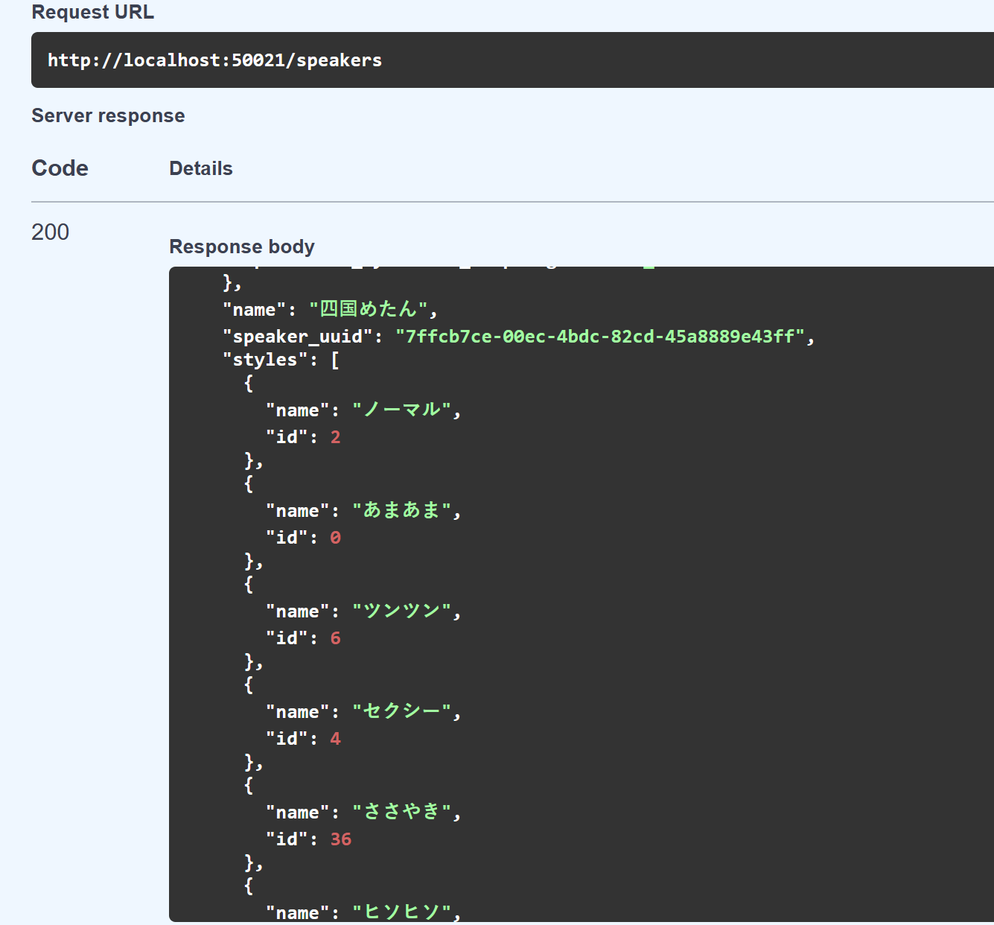Click the id value 2
Image resolution: width=994 pixels, height=925 pixels.
[x=336, y=437]
